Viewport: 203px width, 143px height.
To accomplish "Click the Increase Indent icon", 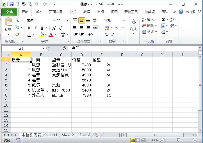I will click(x=81, y=34).
